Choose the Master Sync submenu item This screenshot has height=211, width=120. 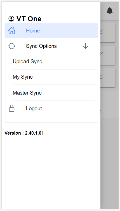point(54,93)
